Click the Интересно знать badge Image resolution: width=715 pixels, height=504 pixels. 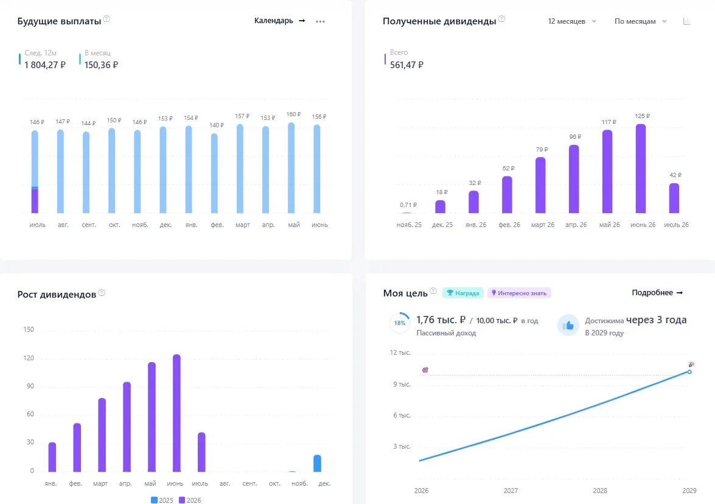pos(519,293)
